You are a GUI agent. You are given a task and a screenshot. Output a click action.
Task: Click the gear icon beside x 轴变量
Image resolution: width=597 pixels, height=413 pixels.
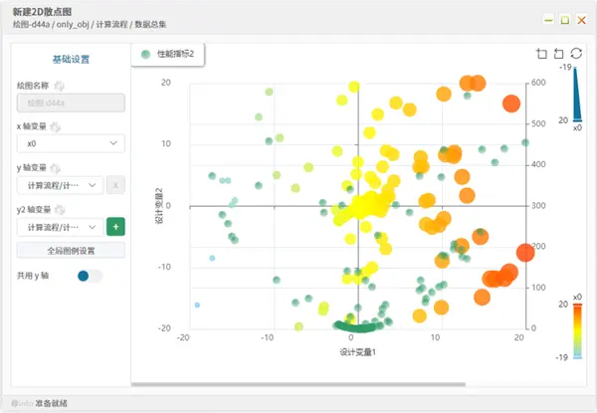(x=56, y=126)
